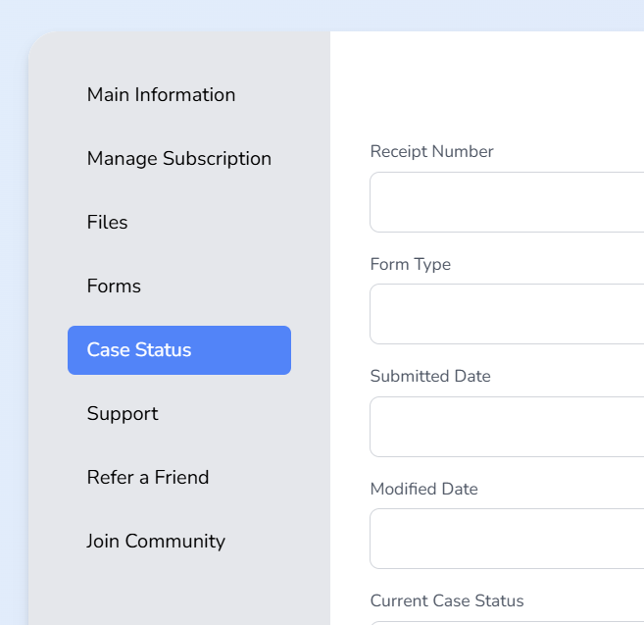Select the highlighted Case Status item
Viewport: 644px width, 625px height.
point(179,350)
